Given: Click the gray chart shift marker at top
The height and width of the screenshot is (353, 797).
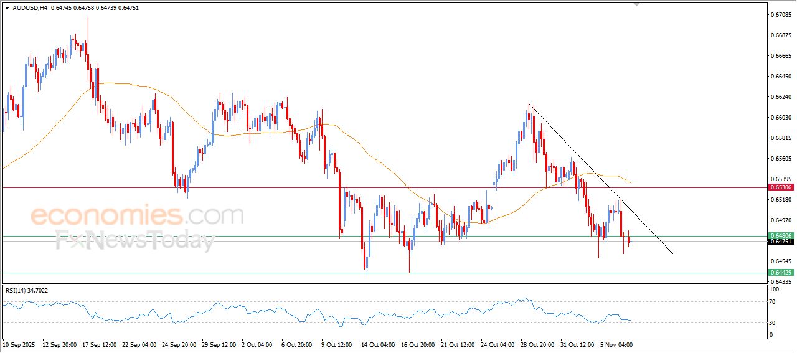Looking at the screenshot, I should (x=636, y=4).
